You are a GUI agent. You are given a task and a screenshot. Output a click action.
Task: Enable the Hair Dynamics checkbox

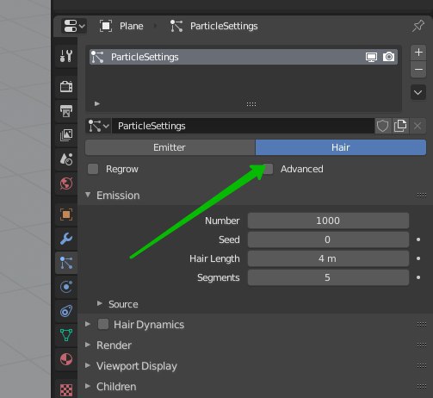(103, 324)
